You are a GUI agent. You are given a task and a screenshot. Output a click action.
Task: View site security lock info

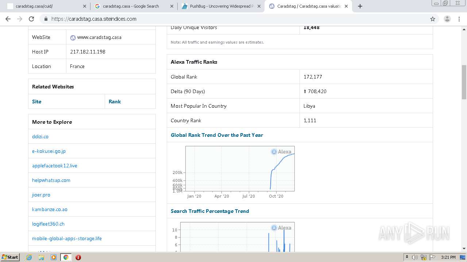pyautogui.click(x=46, y=19)
